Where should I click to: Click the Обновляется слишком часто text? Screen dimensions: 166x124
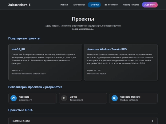pos(34,74)
